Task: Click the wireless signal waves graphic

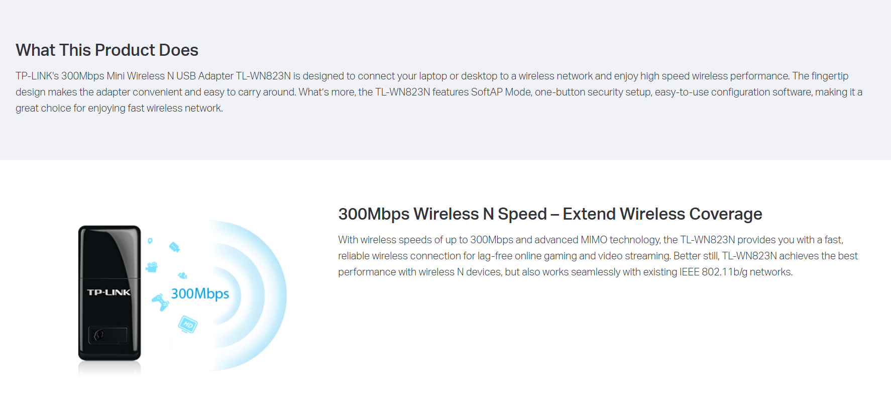Action: coord(261,295)
